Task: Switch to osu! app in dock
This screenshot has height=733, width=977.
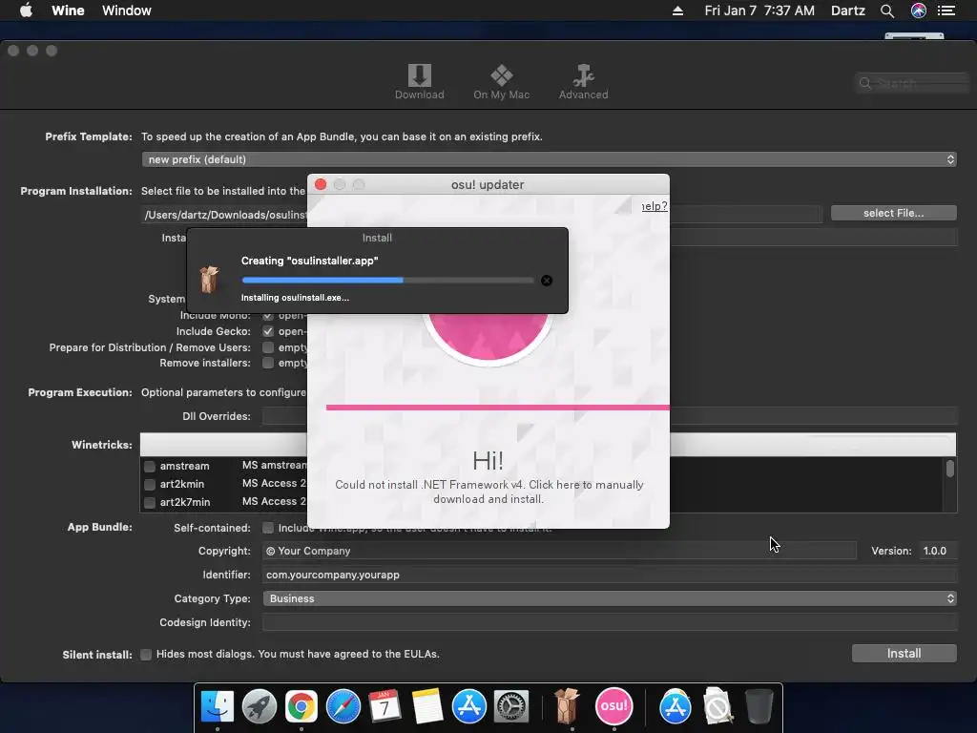Action: tap(614, 706)
